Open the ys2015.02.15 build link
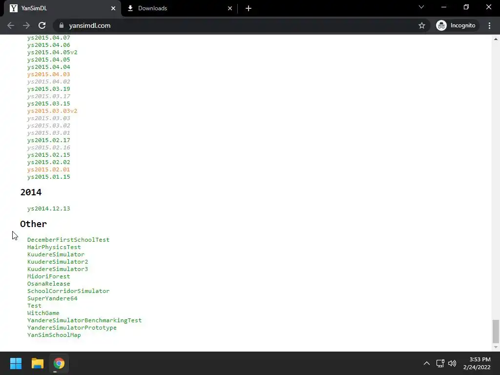Viewport: 500px width, 375px height. click(48, 155)
